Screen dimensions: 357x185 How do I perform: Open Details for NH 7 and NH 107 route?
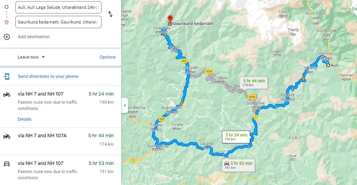[x=25, y=119]
